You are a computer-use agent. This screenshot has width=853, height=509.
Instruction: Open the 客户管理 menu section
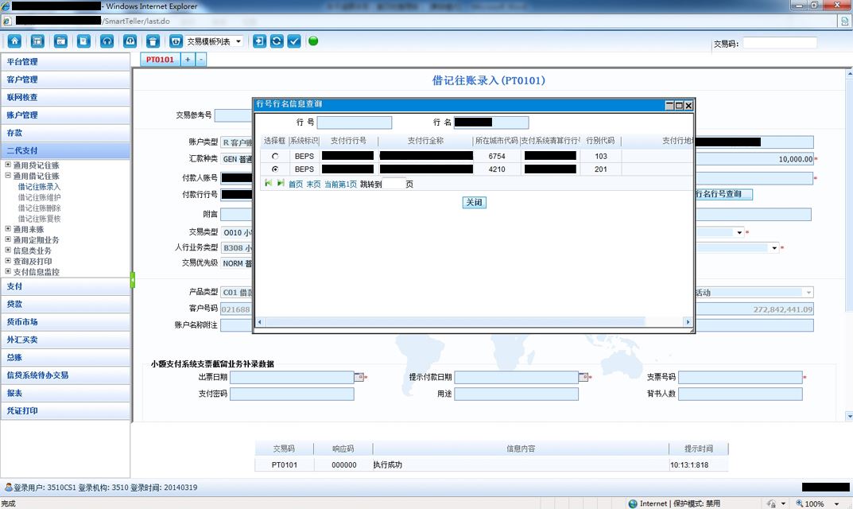(65, 80)
